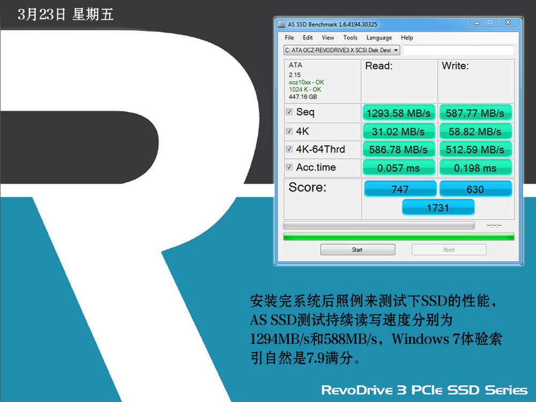Image resolution: width=536 pixels, height=402 pixels.
Task: Select the 4K-64Thrd write result 512.59 MB/s
Action: click(475, 150)
